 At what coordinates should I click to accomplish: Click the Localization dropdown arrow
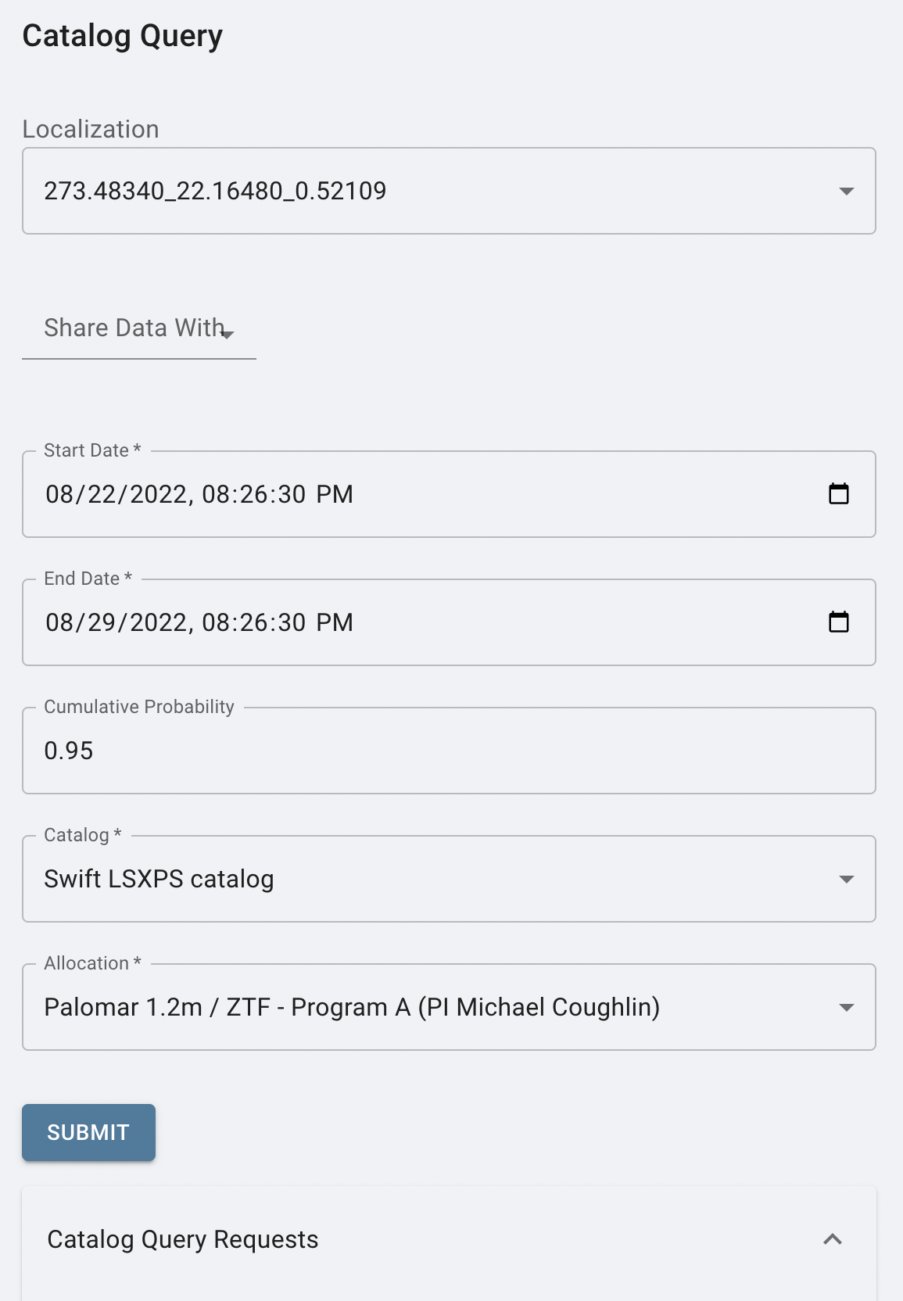coord(847,190)
